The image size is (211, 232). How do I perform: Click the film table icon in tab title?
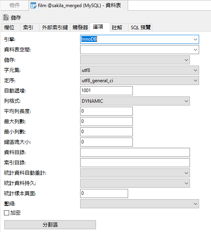coord(33,6)
